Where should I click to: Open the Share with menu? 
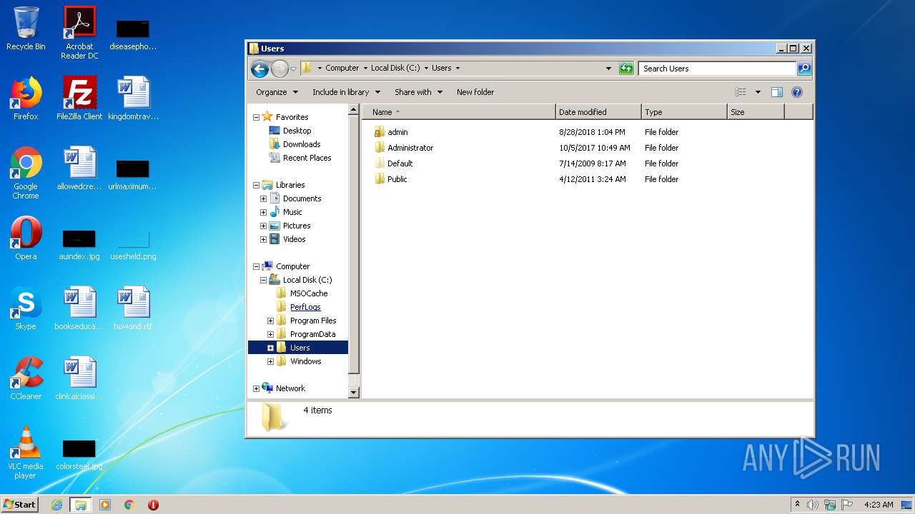point(418,92)
